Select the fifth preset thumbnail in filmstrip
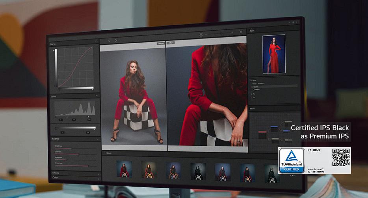368x198 pixels. tap(223, 172)
